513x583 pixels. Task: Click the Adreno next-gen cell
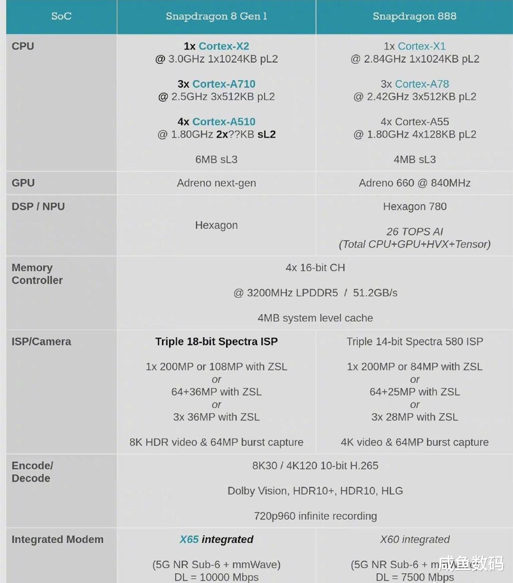[216, 183]
